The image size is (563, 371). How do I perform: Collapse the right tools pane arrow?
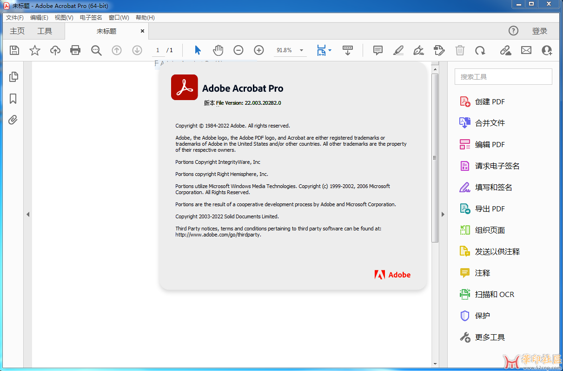click(x=443, y=215)
